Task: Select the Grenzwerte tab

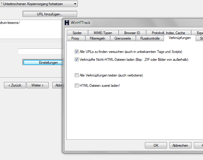Action: point(123,38)
